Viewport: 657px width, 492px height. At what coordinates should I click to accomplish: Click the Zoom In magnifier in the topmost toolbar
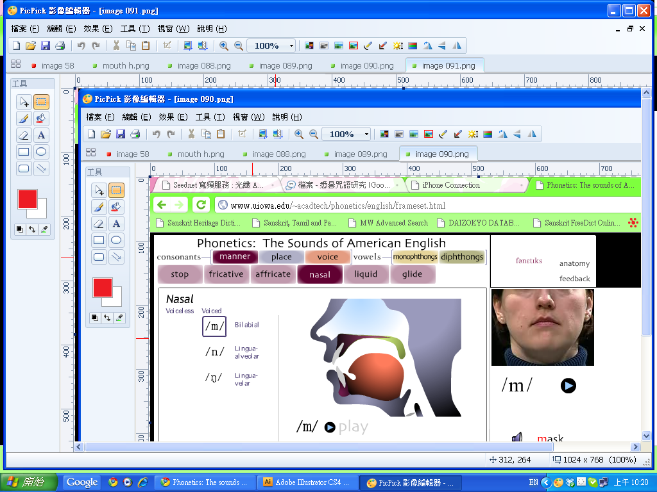pos(224,45)
